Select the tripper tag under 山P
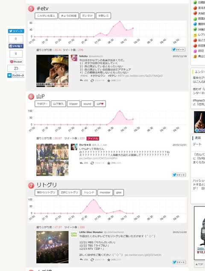 73,104
